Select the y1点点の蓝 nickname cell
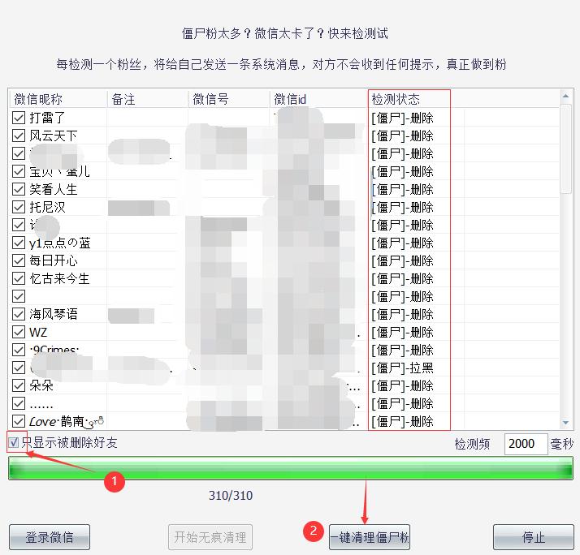Viewport: 580px width, 555px height. [x=59, y=243]
